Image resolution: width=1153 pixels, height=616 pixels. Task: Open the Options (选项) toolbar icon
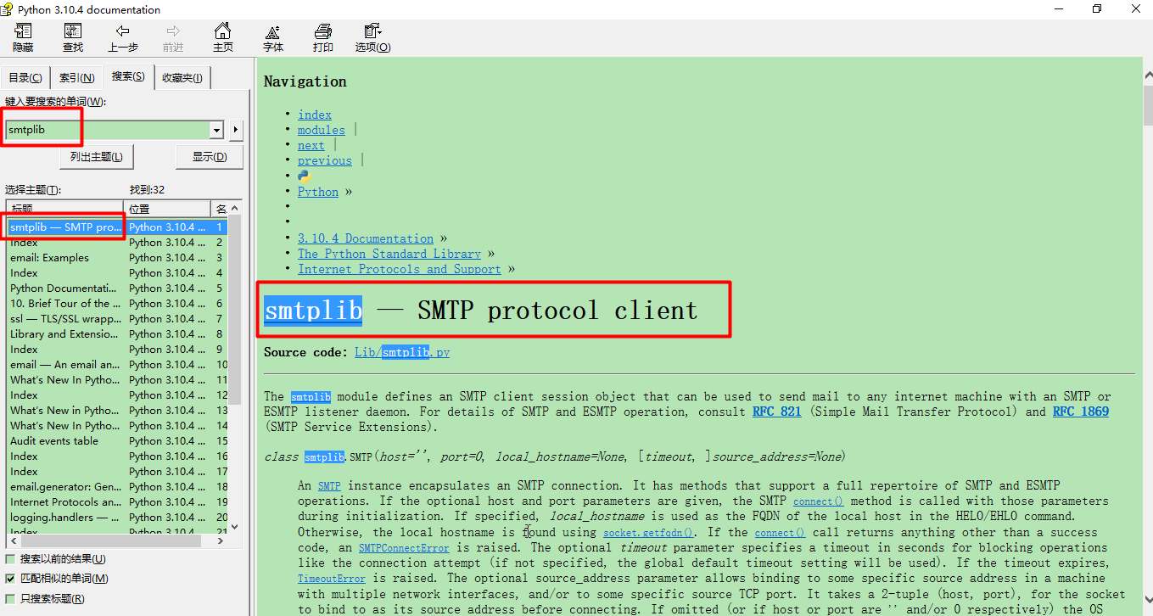tap(372, 31)
